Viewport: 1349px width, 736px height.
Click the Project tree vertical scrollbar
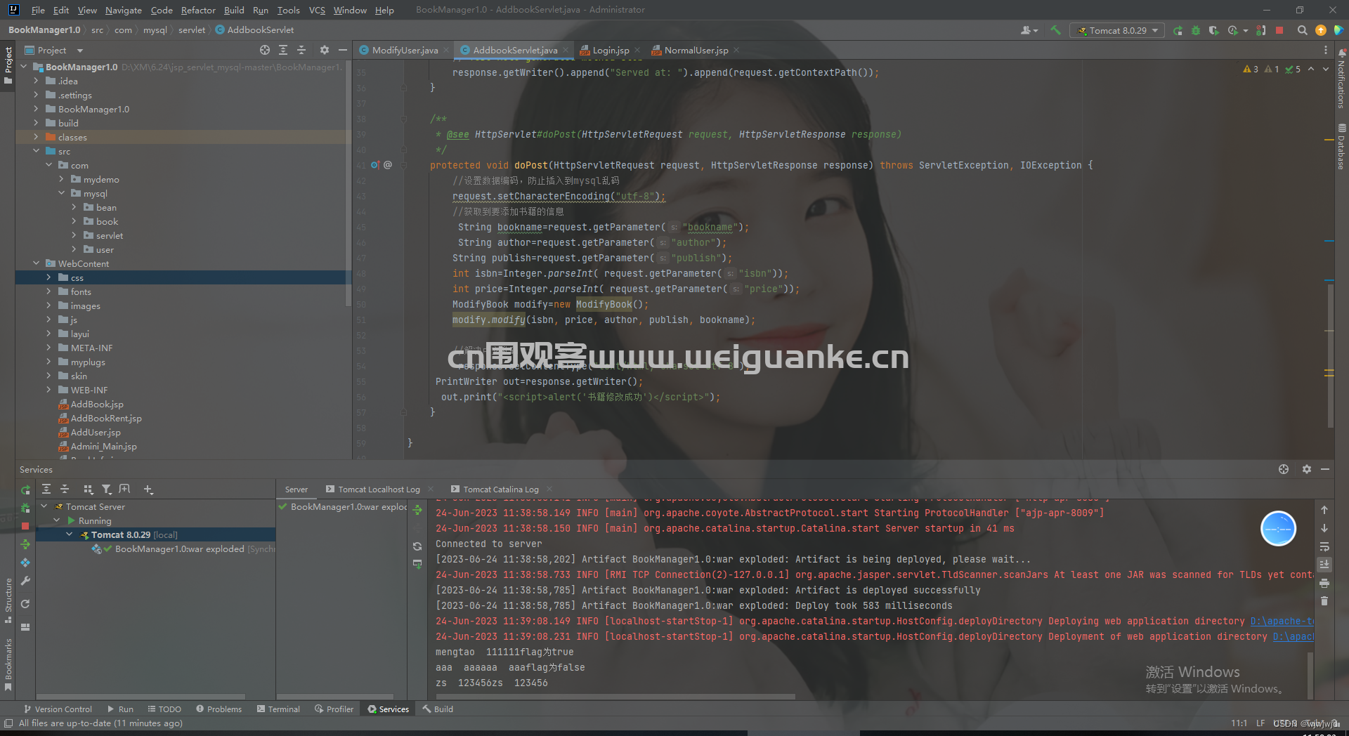tap(348, 184)
